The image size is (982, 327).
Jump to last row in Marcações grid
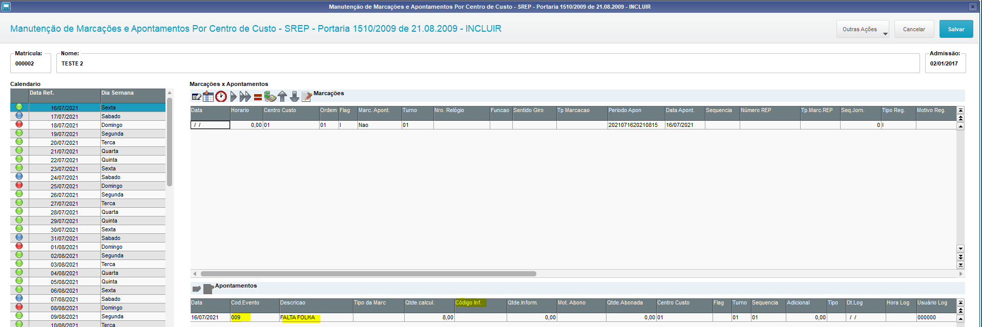point(960,265)
